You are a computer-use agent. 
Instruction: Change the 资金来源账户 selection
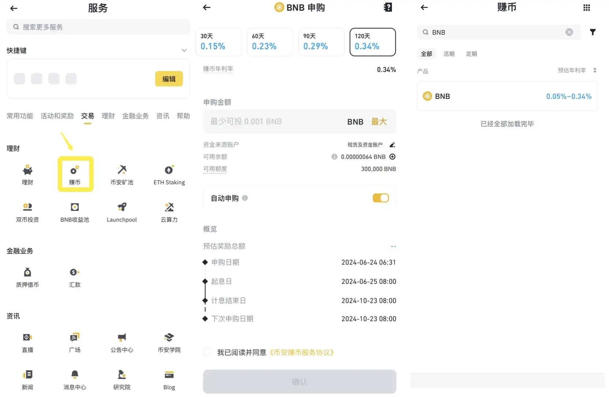(392, 145)
